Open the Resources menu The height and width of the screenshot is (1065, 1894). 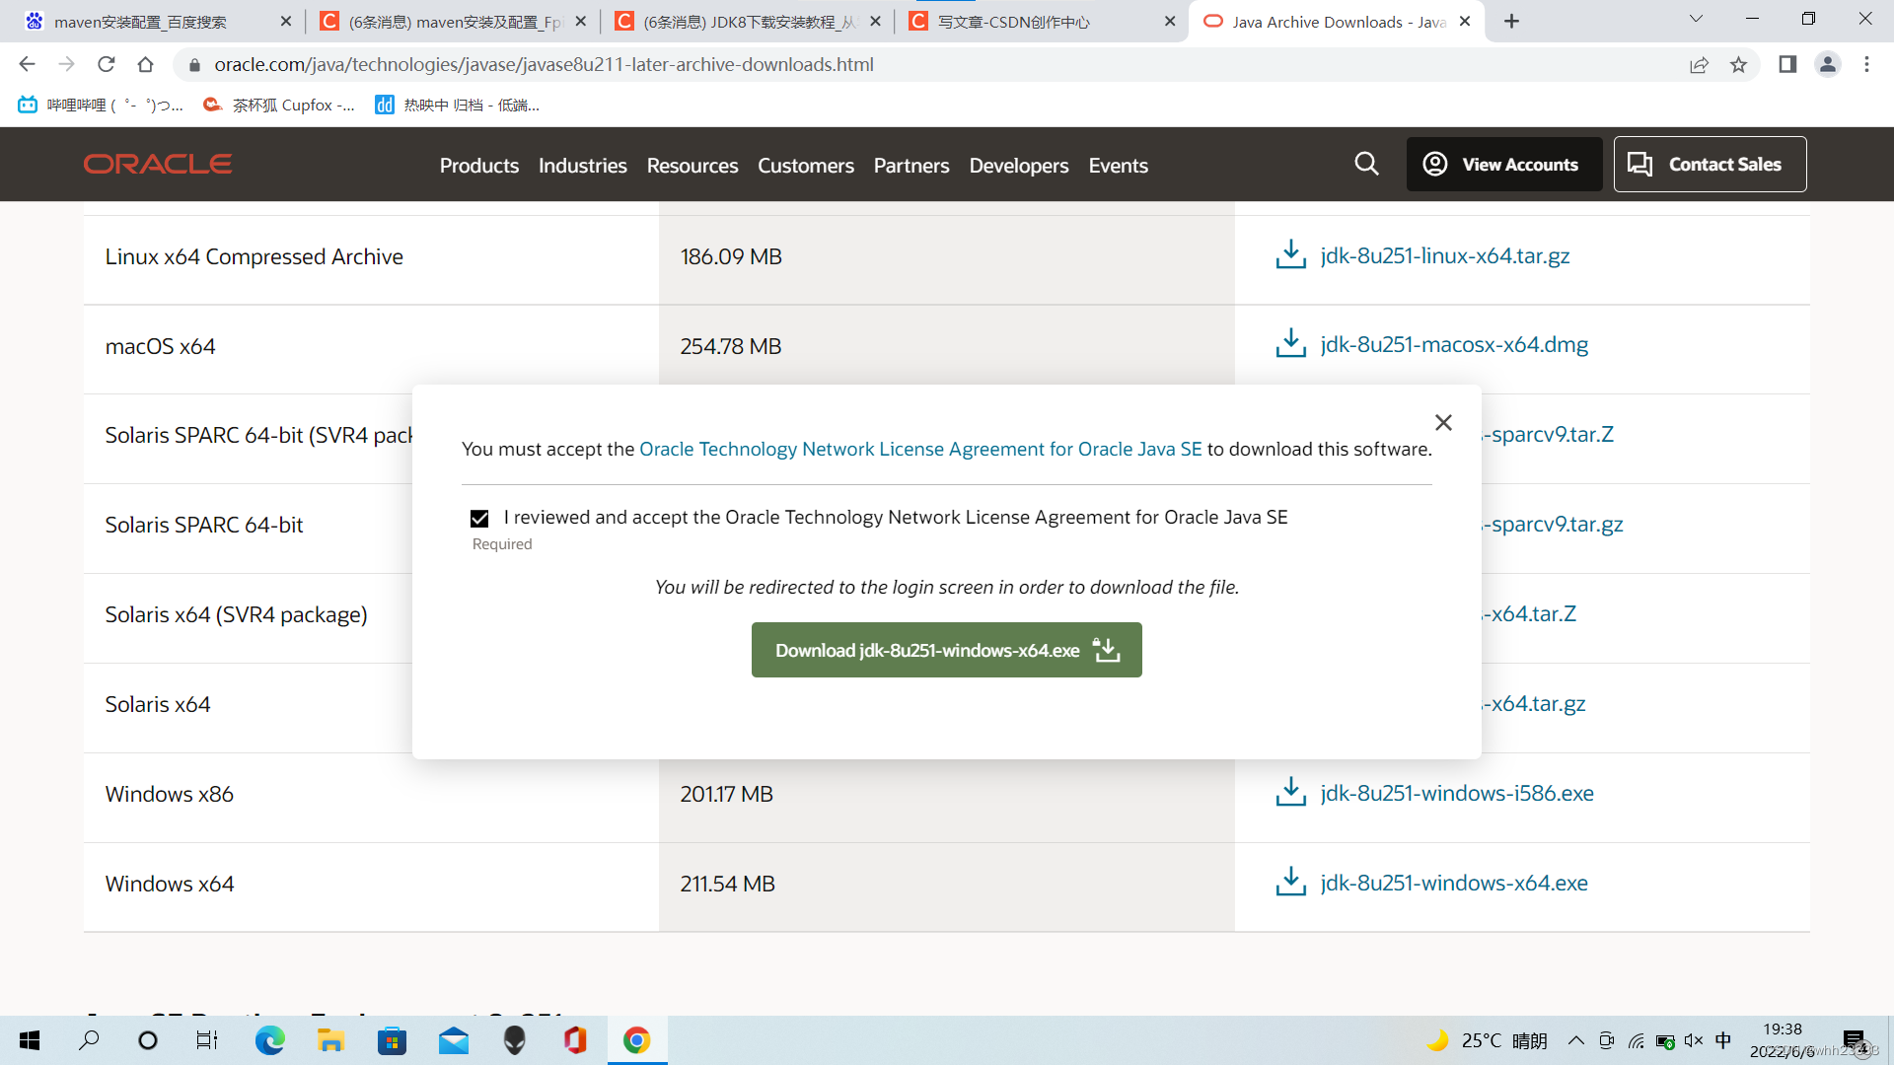pos(692,166)
